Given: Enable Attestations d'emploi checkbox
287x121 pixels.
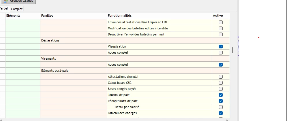Looking at the screenshot, I should coord(221,77).
